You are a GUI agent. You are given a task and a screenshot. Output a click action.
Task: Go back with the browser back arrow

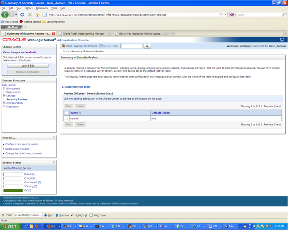[x=5, y=15]
